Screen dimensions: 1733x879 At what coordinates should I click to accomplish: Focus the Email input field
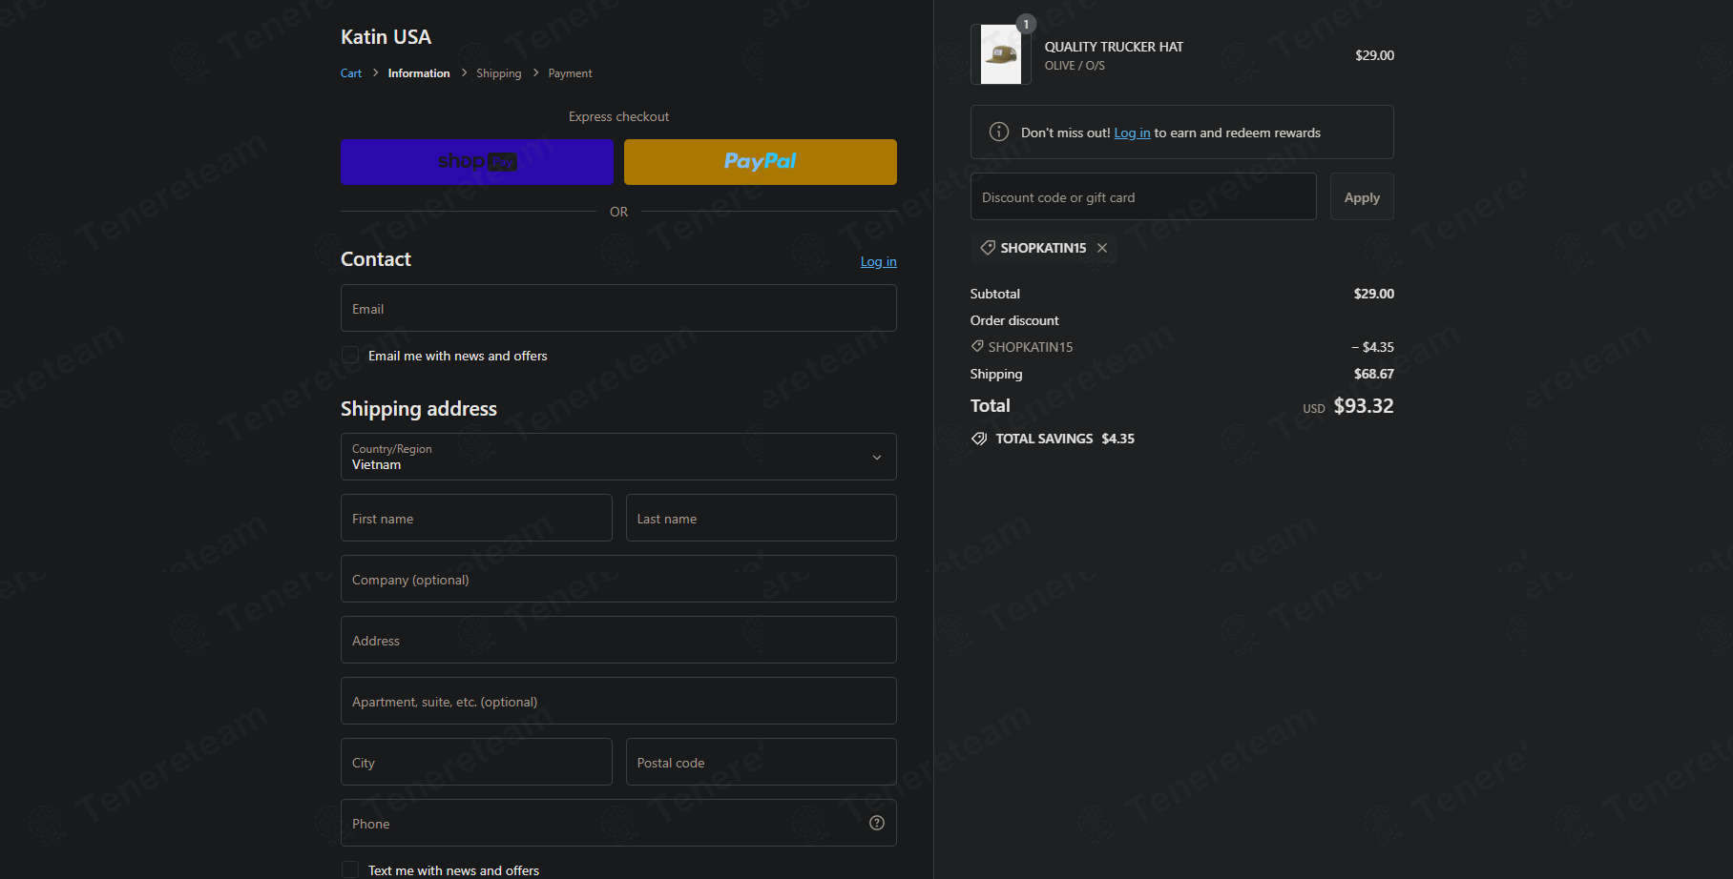click(618, 308)
